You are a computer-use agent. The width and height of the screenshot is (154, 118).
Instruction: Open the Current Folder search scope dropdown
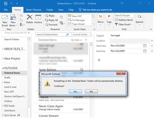82,35
